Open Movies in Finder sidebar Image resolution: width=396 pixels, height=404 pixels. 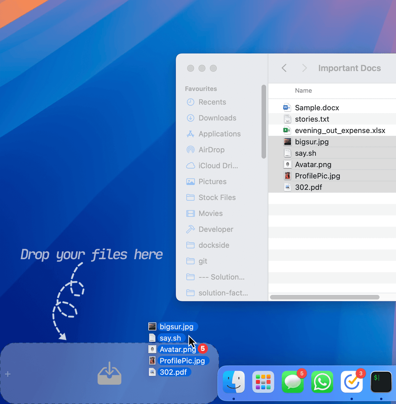[204, 214]
